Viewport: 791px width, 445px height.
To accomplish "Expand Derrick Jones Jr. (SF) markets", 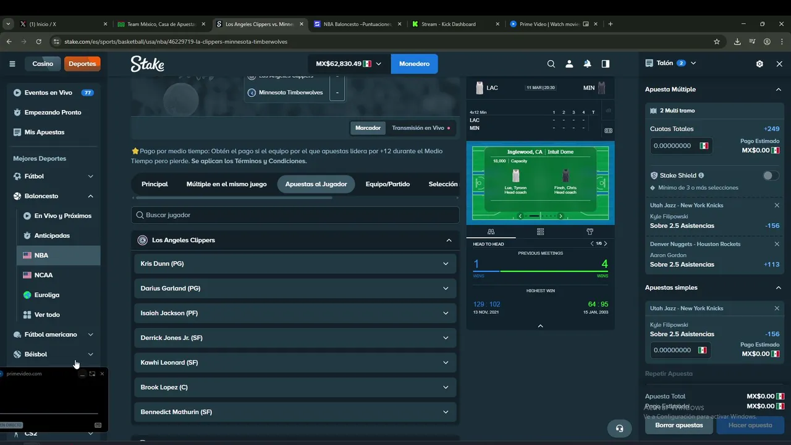I will 295,338.
